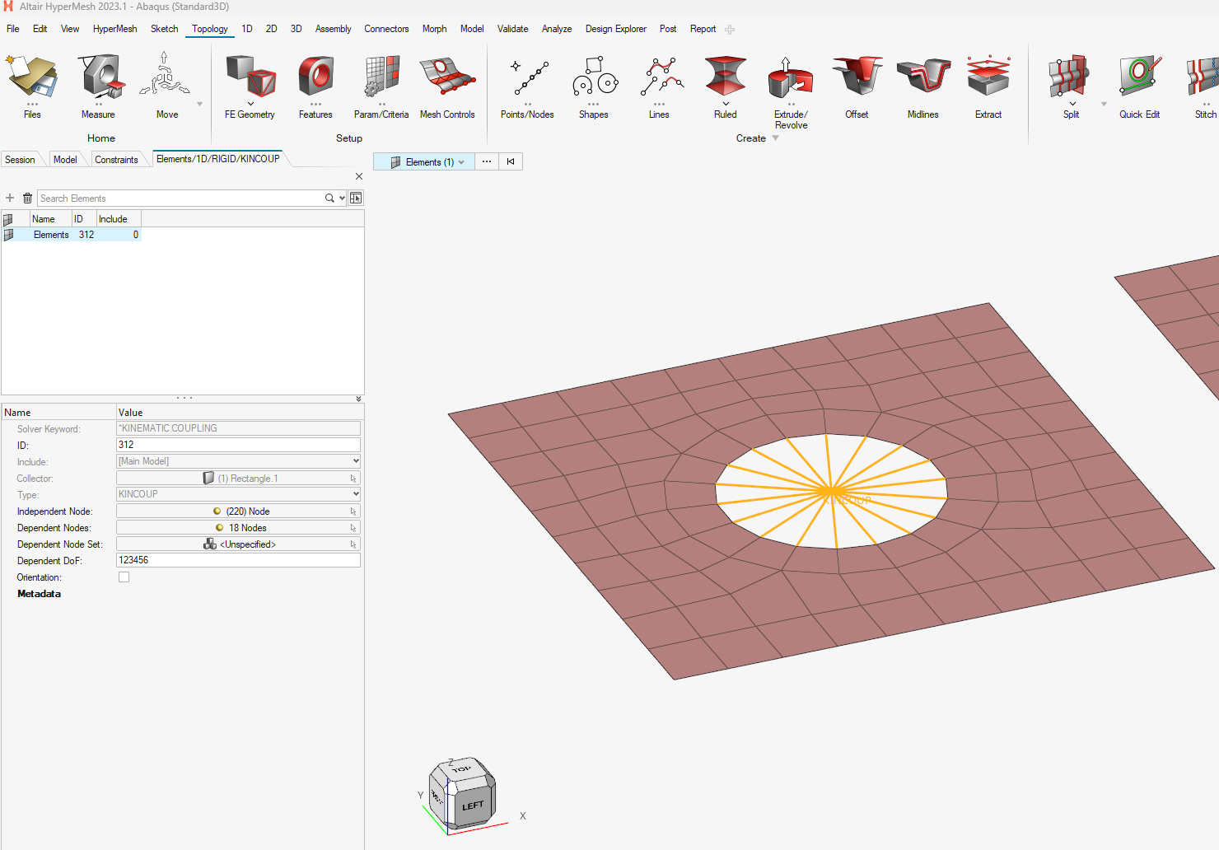Open Param/Criteria settings
The image size is (1219, 850).
(381, 86)
